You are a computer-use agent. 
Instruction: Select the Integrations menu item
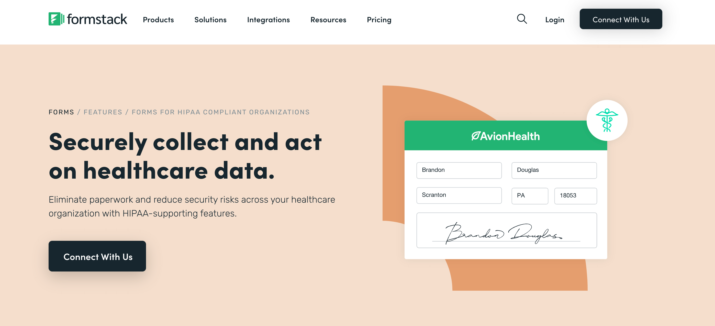pyautogui.click(x=269, y=19)
